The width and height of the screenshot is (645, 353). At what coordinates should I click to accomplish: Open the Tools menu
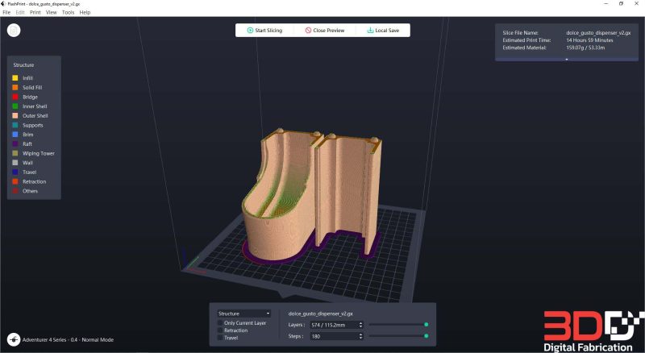tap(68, 12)
